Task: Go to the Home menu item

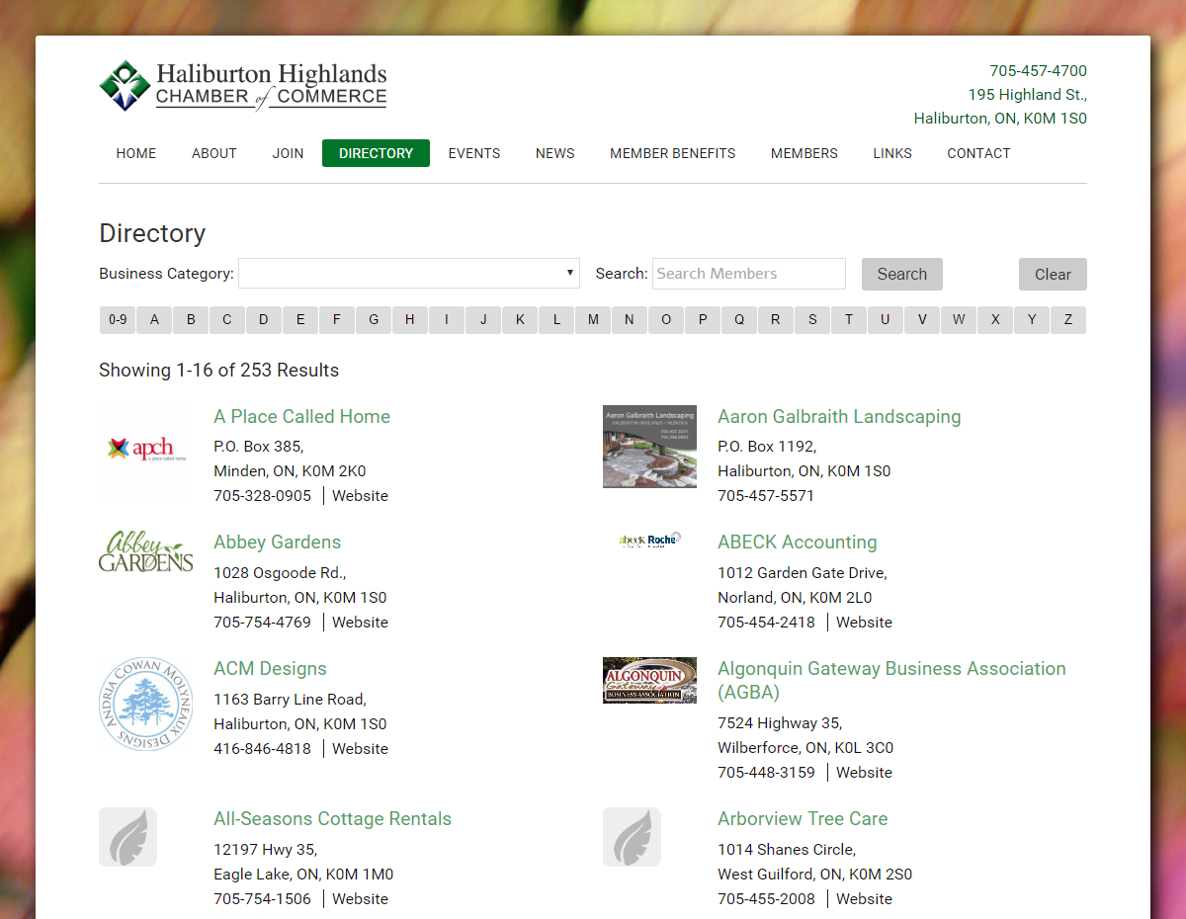Action: tap(136, 153)
